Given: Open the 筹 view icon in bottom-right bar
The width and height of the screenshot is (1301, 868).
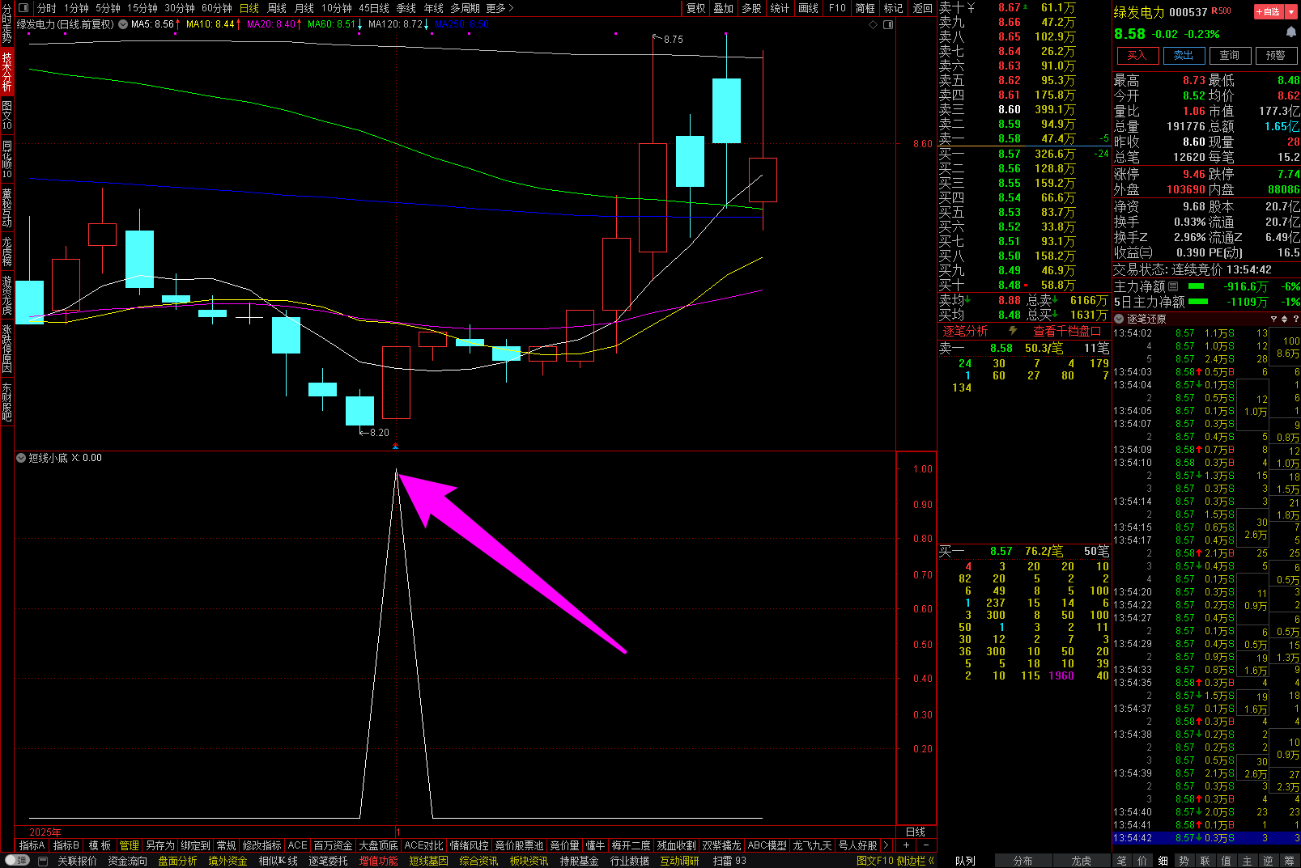Looking at the screenshot, I should [1289, 861].
